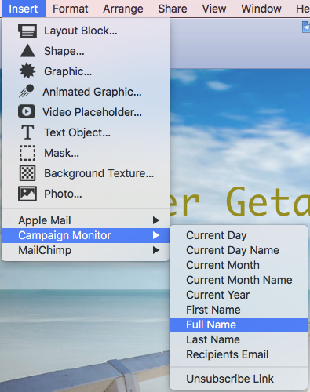This screenshot has height=392, width=310.
Task: Click the yellow headline text on canvas
Action: tap(240, 202)
